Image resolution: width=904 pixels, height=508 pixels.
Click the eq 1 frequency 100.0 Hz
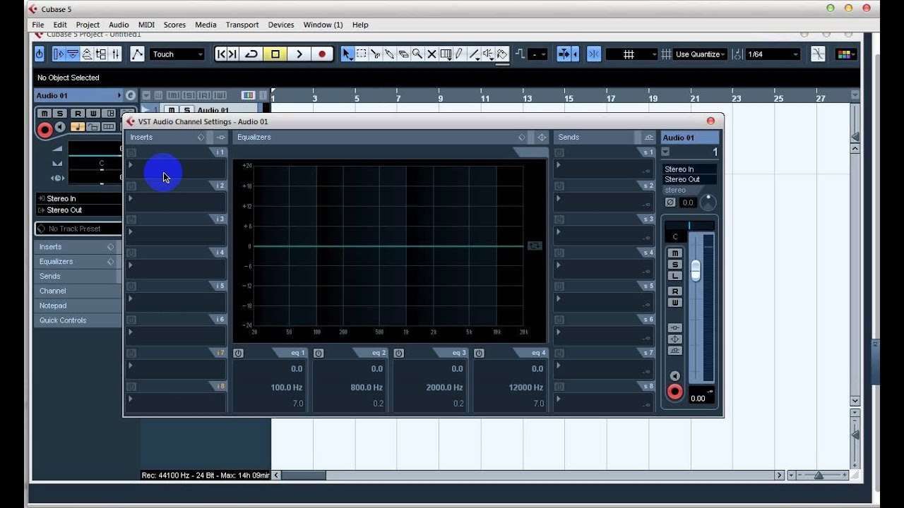tap(286, 387)
